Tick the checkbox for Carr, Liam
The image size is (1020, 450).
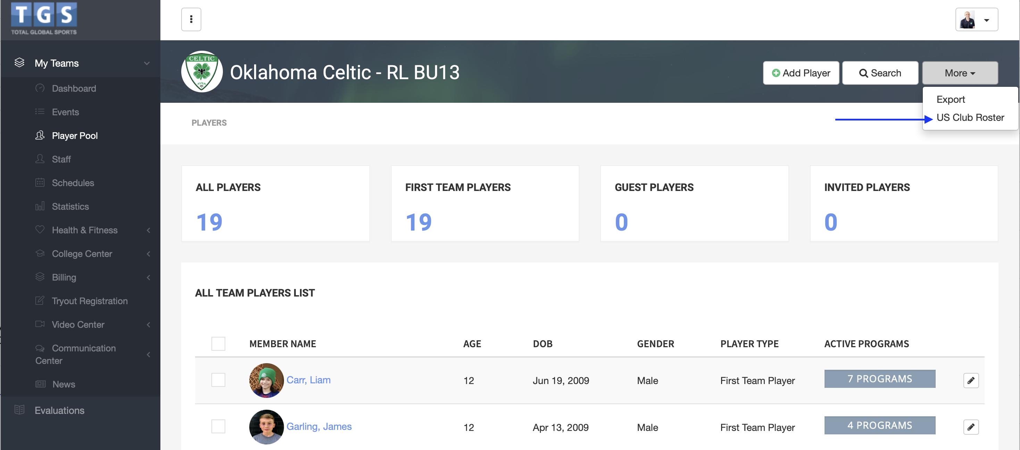(x=218, y=380)
